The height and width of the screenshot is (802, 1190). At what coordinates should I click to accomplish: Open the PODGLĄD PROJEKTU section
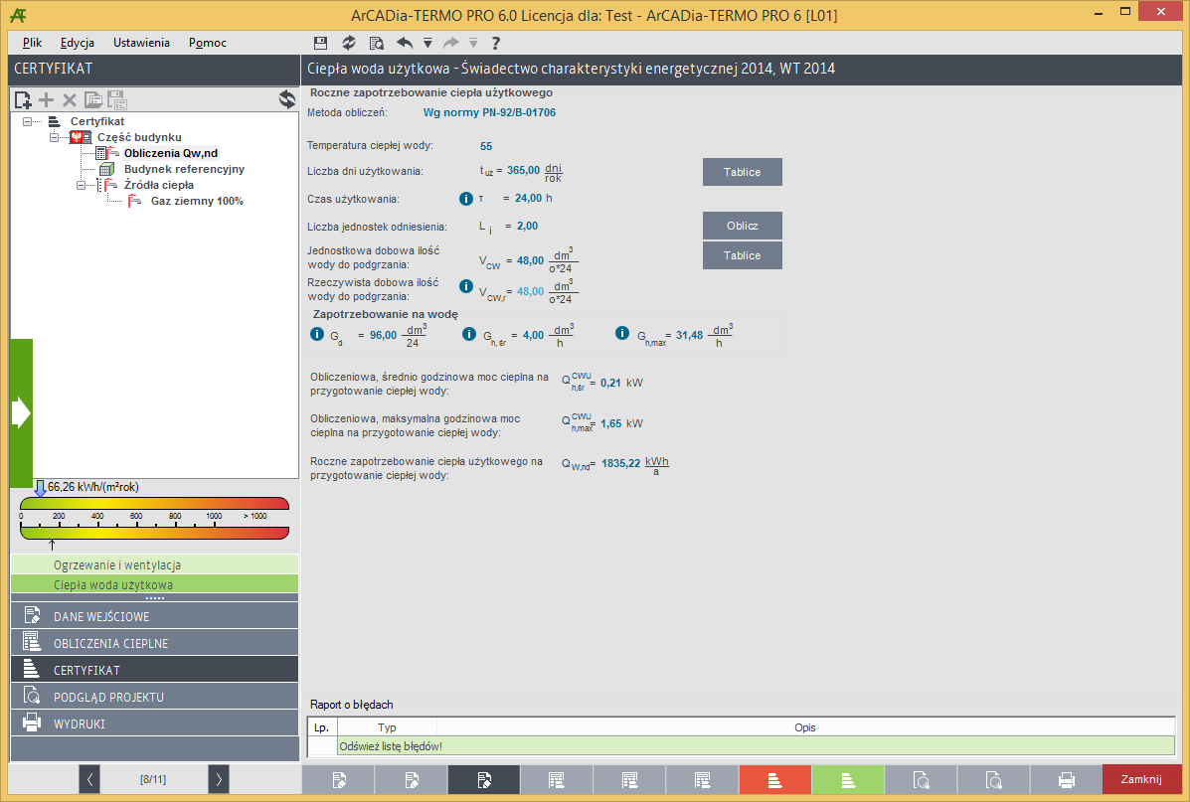point(155,697)
